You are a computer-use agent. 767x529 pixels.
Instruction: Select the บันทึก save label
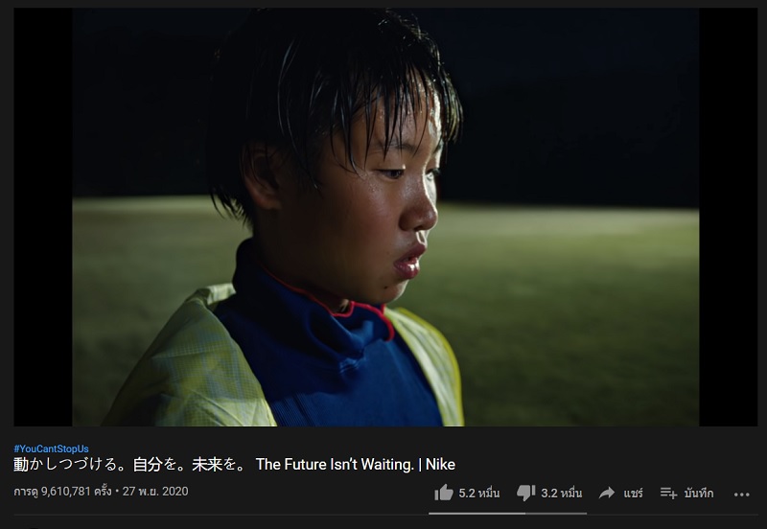(x=699, y=493)
